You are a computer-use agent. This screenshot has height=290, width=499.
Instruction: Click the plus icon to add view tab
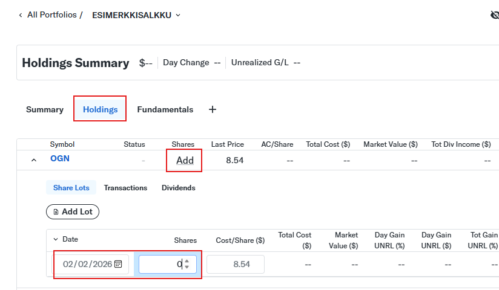click(213, 109)
